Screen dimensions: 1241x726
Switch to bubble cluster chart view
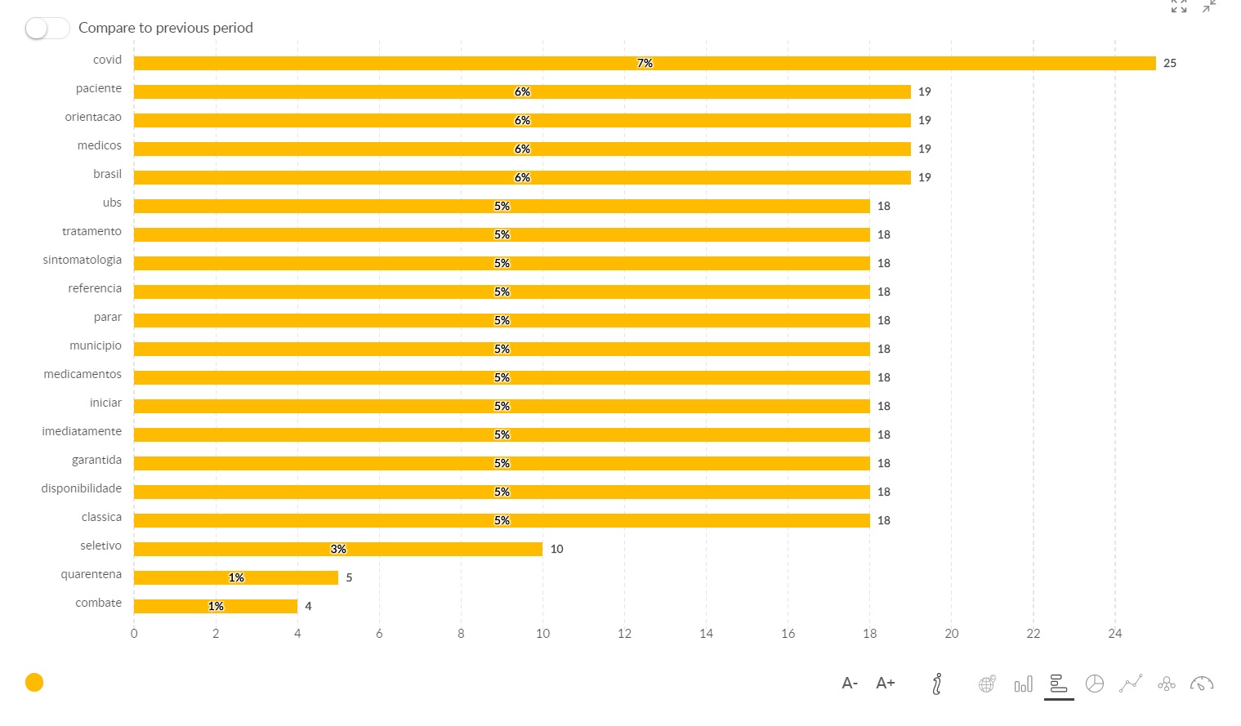point(1167,684)
